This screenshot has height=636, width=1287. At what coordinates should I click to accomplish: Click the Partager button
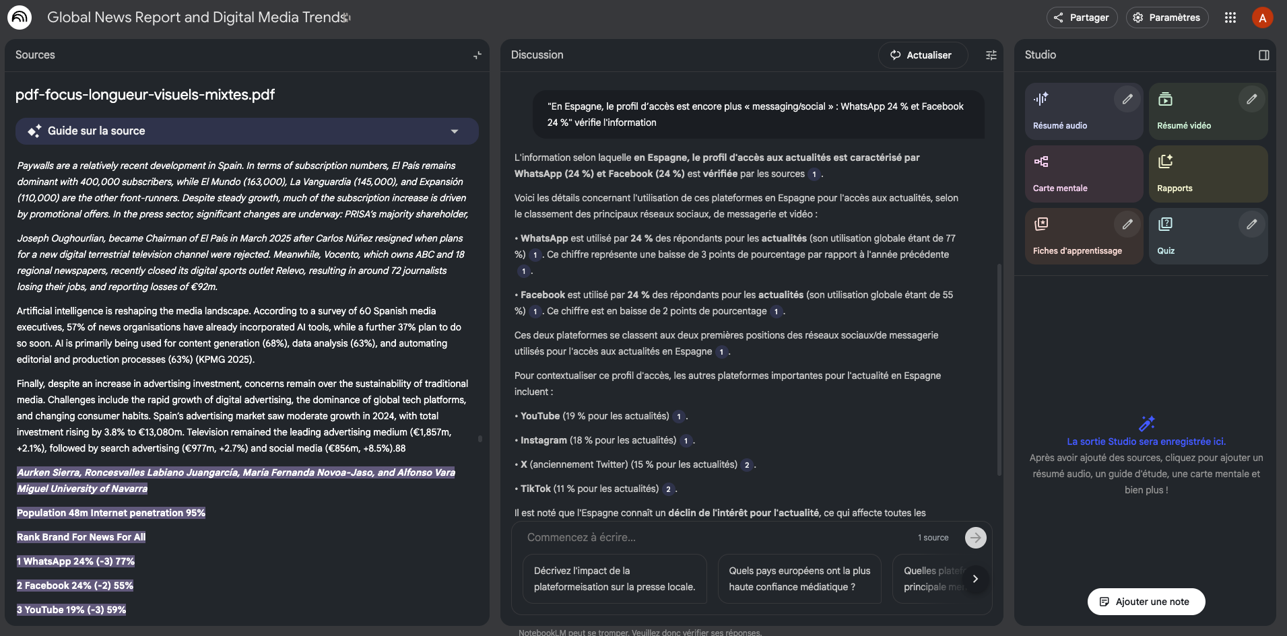point(1082,17)
